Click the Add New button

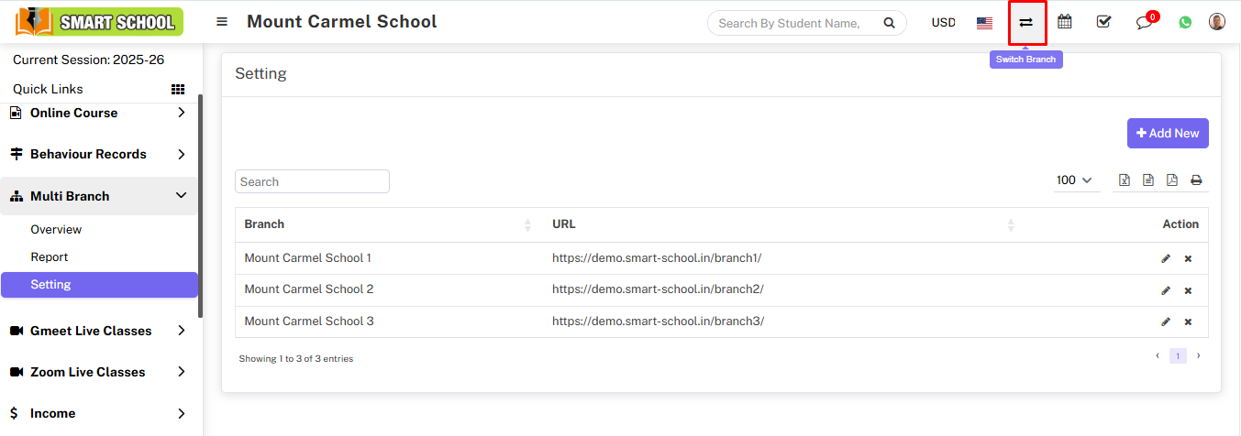1168,133
